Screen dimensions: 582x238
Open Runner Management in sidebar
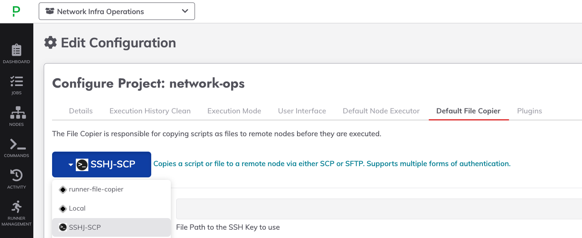click(17, 213)
